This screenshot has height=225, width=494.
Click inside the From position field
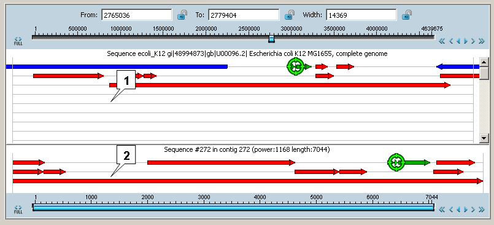[x=136, y=15]
